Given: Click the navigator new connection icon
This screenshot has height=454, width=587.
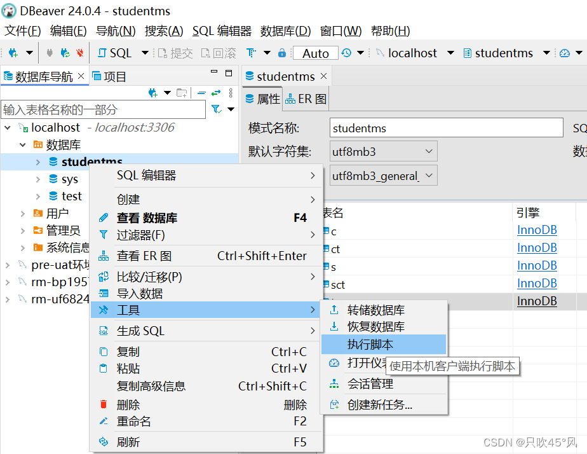Looking at the screenshot, I should tap(152, 93).
